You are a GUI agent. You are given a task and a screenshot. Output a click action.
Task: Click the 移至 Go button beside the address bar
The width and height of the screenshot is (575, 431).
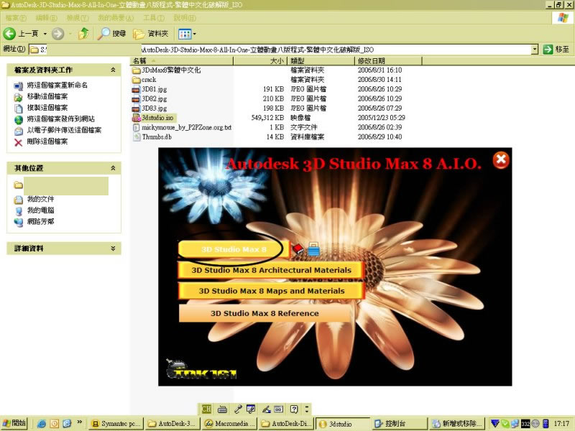pyautogui.click(x=556, y=49)
